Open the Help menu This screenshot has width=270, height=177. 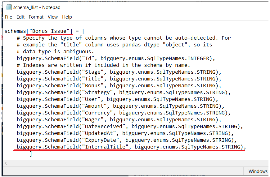(67, 17)
